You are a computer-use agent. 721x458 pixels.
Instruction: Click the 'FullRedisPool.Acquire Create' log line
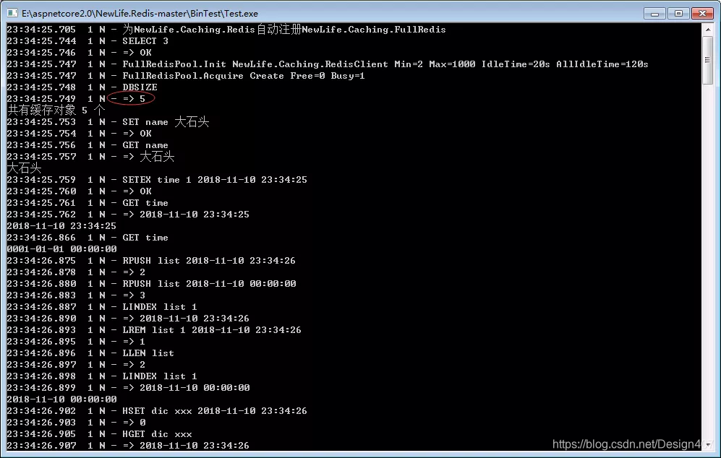186,76
